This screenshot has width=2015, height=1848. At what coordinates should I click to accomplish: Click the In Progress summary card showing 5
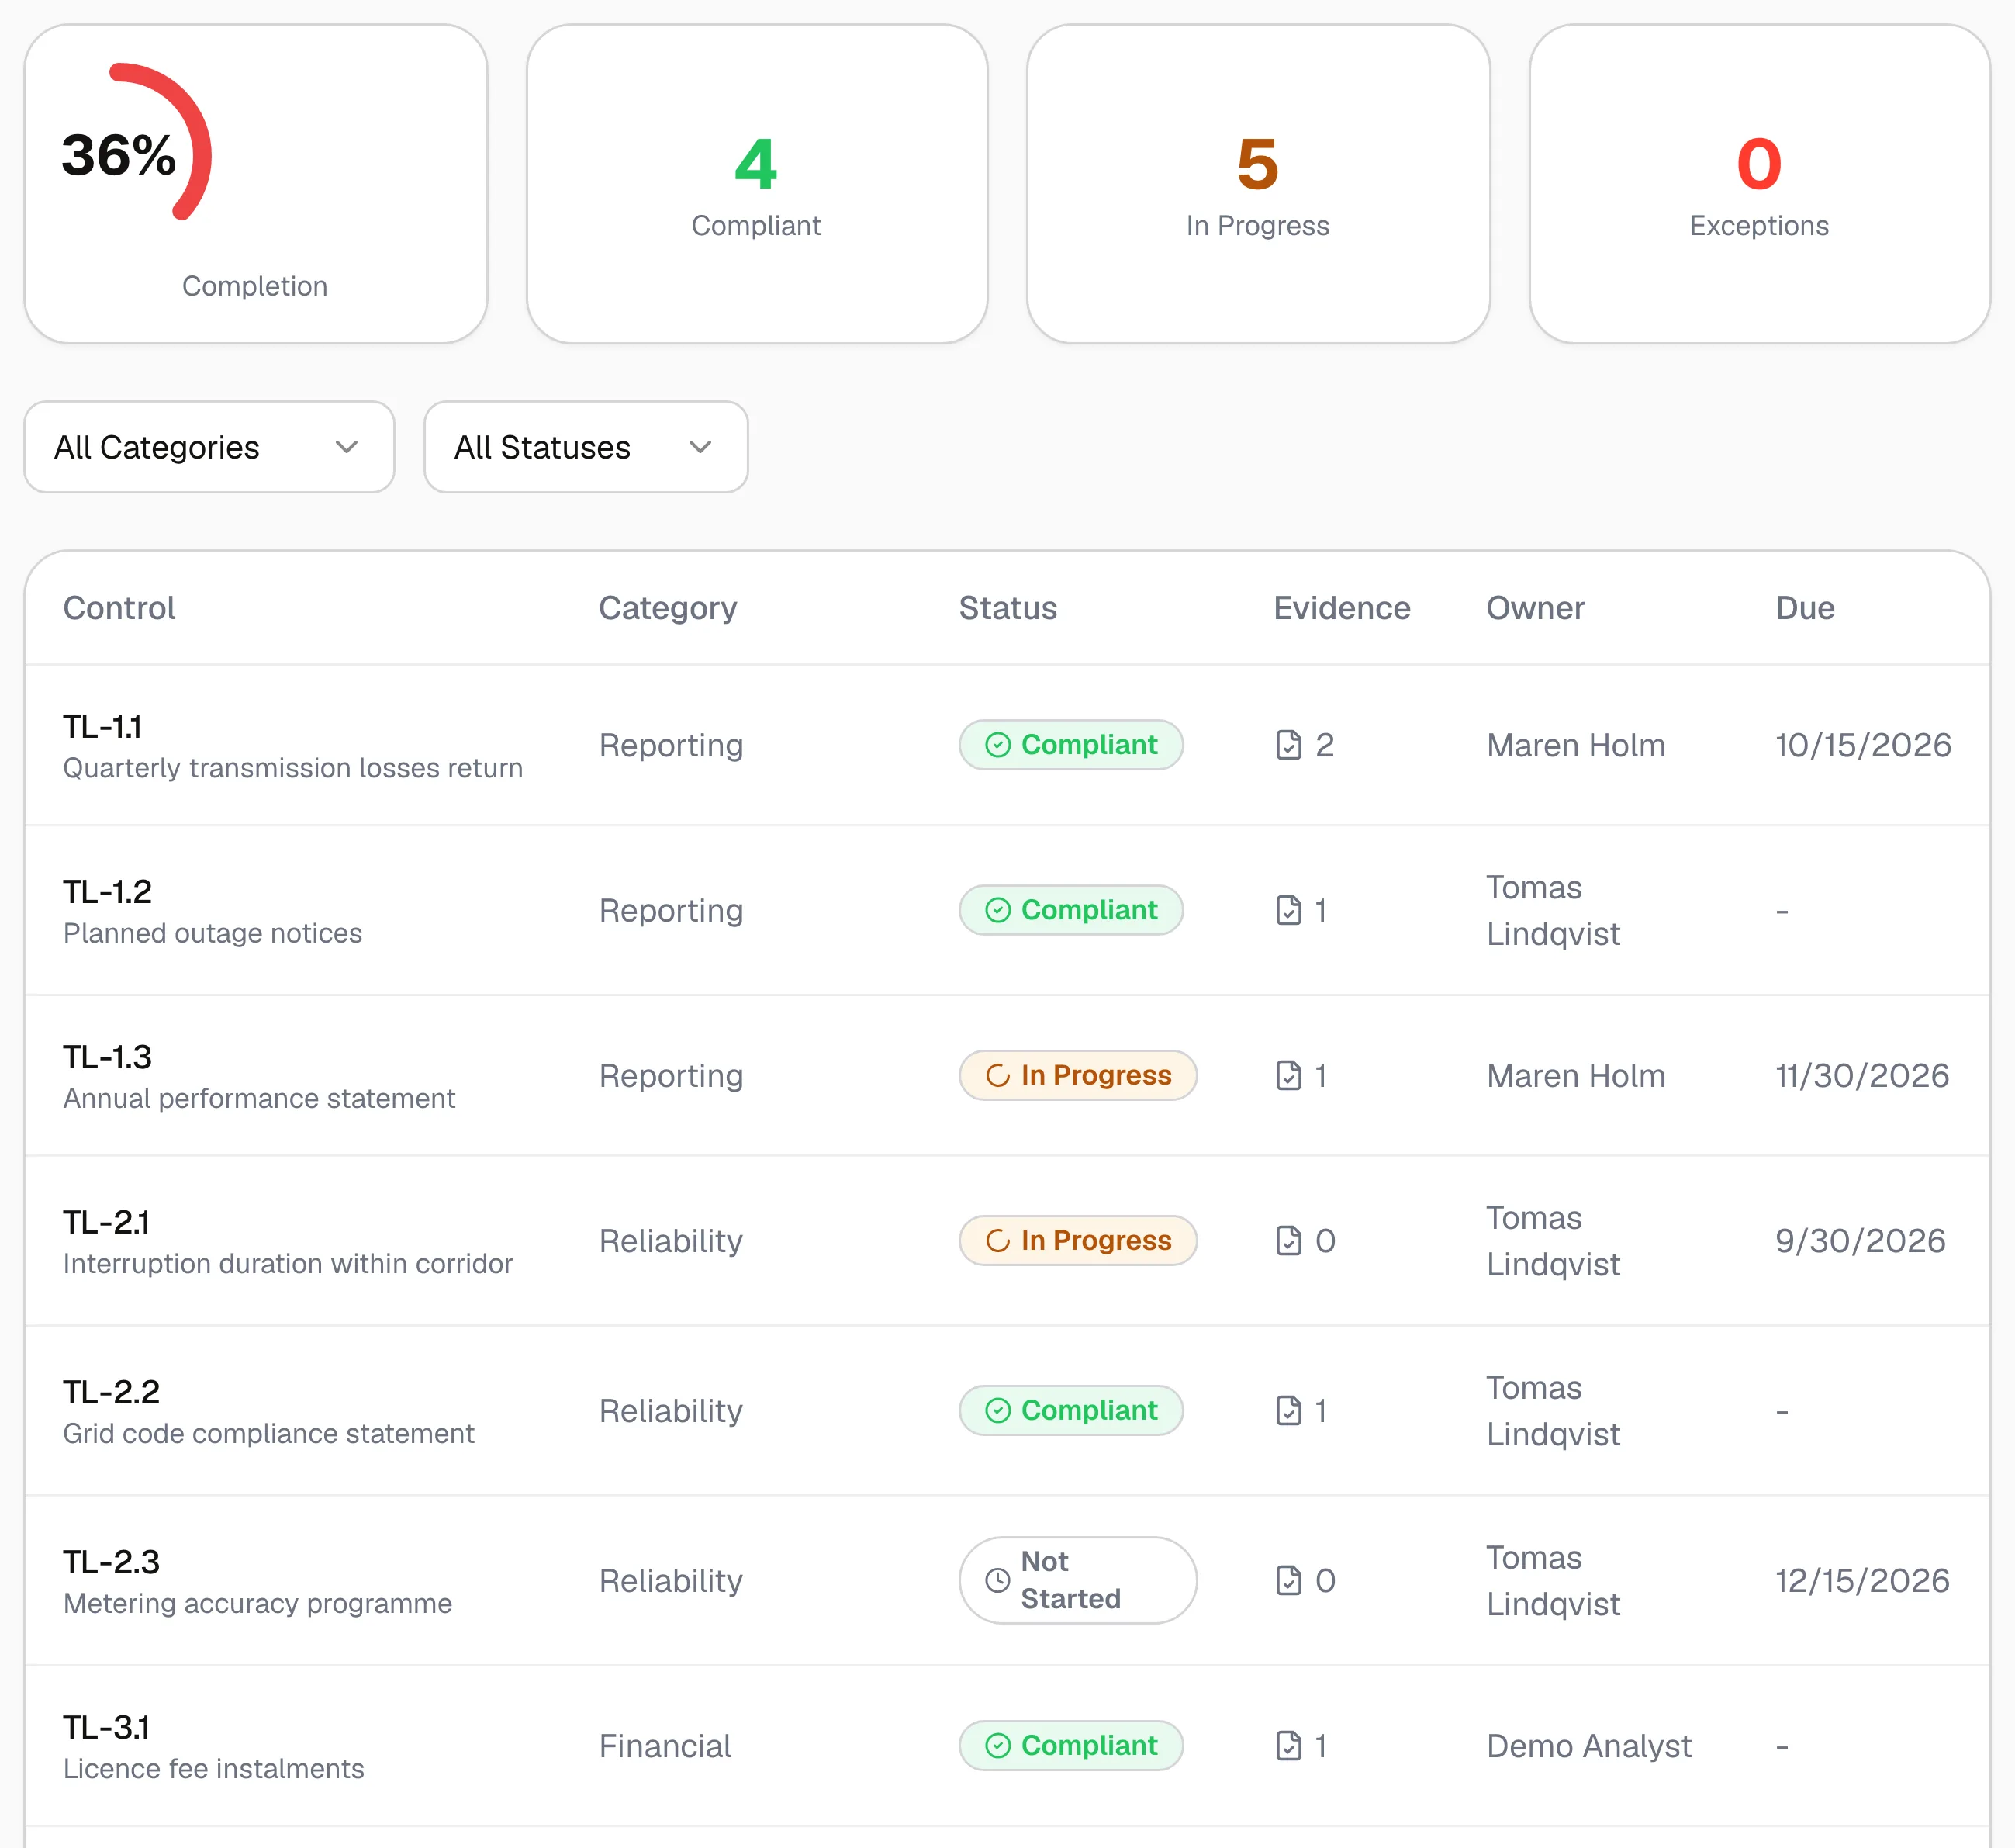click(1258, 184)
